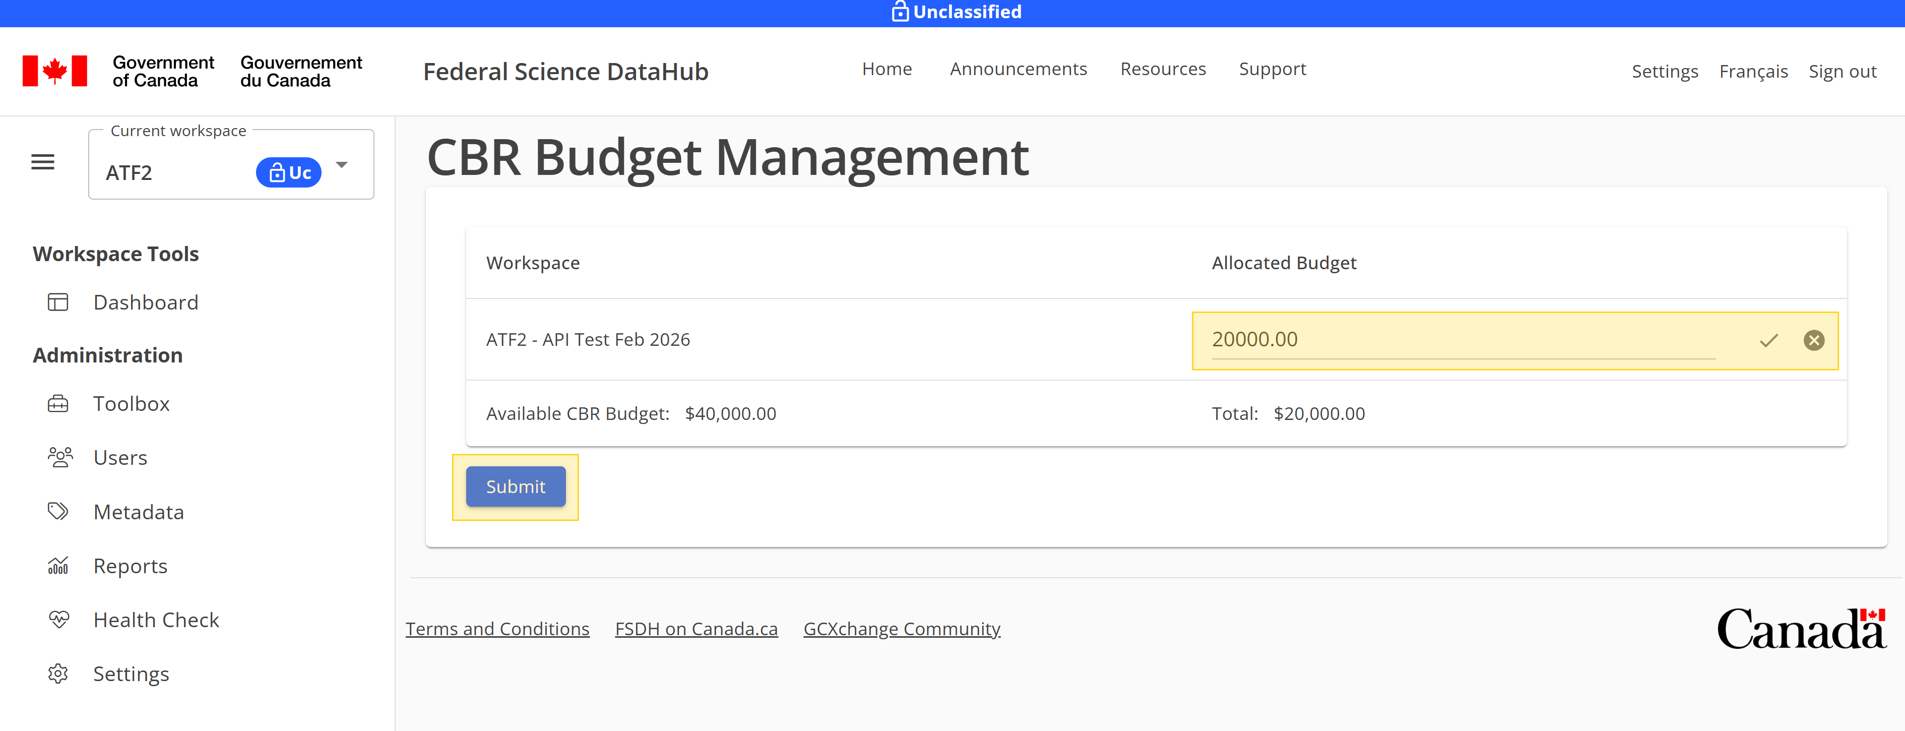This screenshot has height=731, width=1905.
Task: Open the Dashboard from Workspace Tools
Action: (145, 302)
